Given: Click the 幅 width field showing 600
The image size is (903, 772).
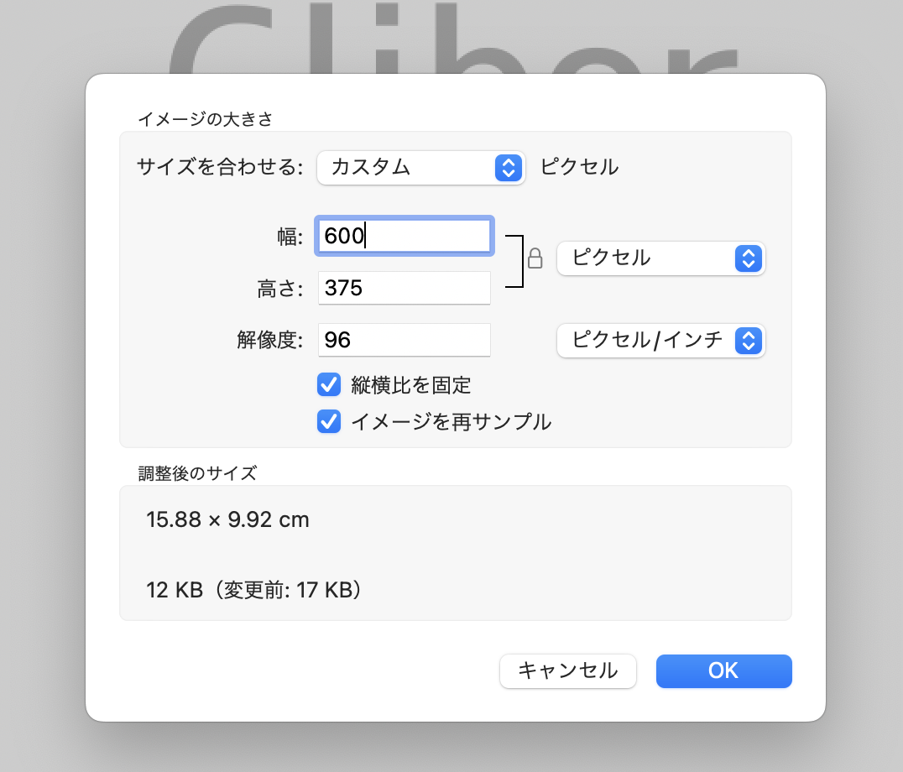Looking at the screenshot, I should pyautogui.click(x=405, y=236).
